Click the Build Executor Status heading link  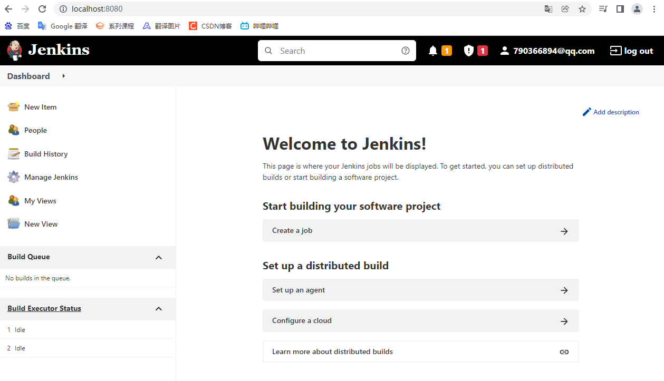pyautogui.click(x=44, y=309)
